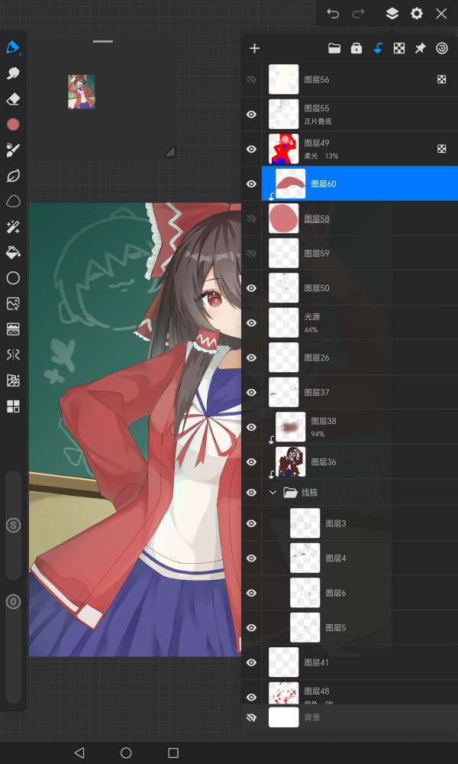Hide the selected layer 图层60
This screenshot has height=764, width=458.
251,183
